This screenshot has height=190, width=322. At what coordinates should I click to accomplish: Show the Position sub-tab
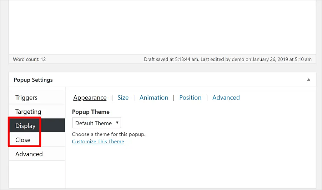[x=190, y=98]
